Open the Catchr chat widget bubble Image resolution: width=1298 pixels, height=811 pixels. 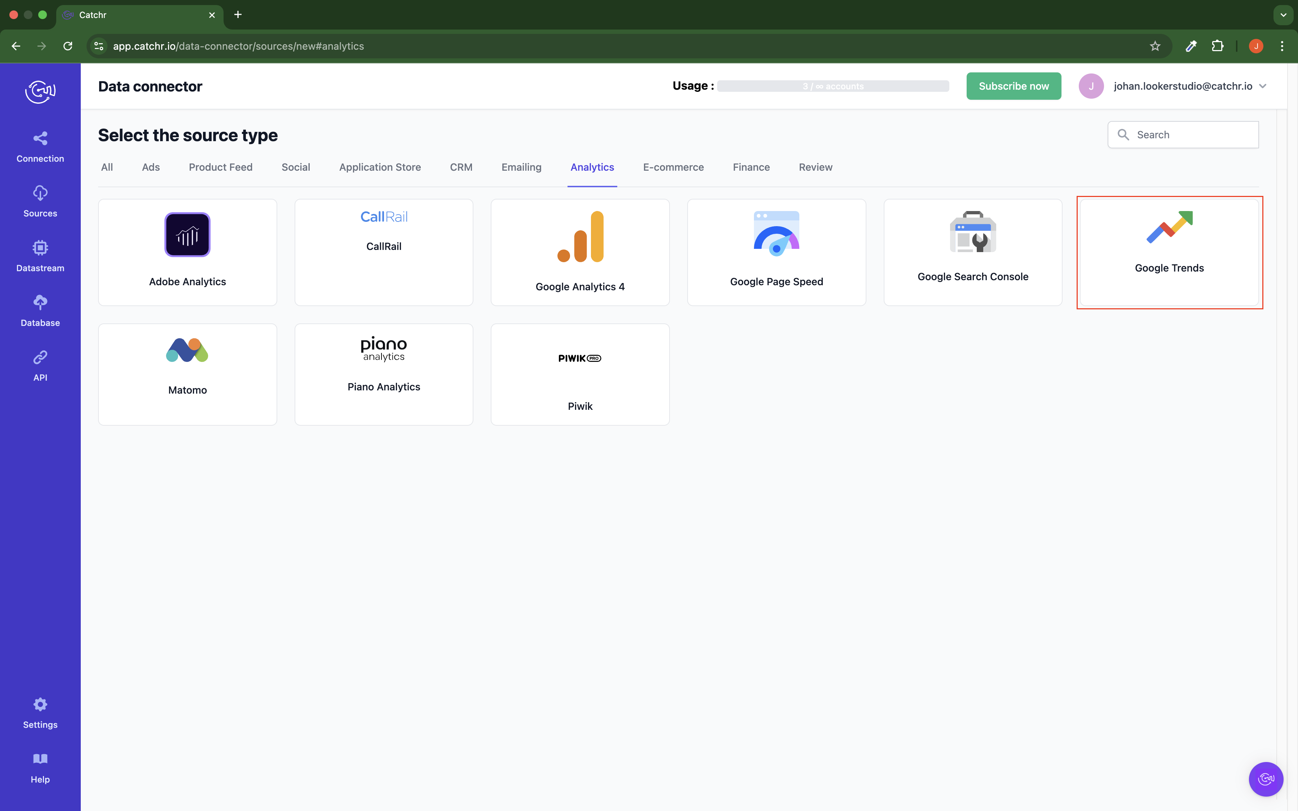pos(1265,779)
